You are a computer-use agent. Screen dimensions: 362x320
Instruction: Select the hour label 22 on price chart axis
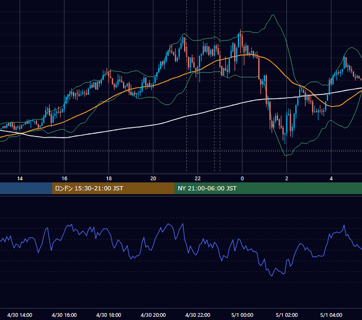(198, 179)
